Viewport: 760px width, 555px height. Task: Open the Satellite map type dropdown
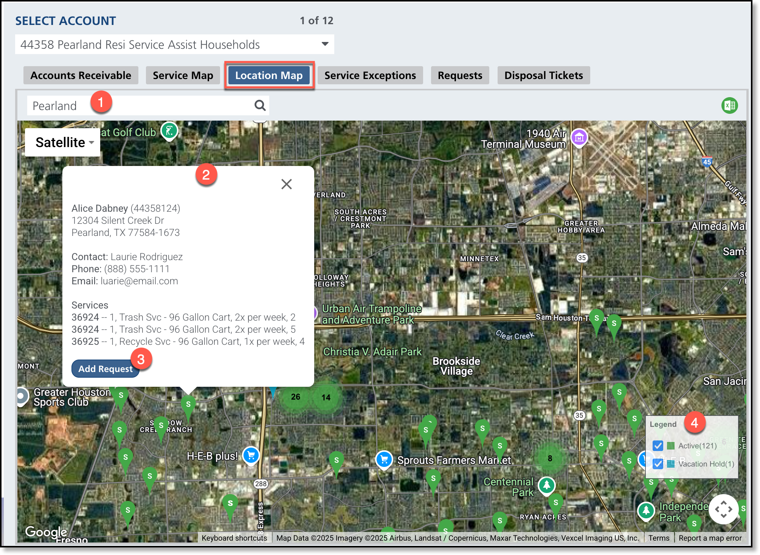[63, 143]
